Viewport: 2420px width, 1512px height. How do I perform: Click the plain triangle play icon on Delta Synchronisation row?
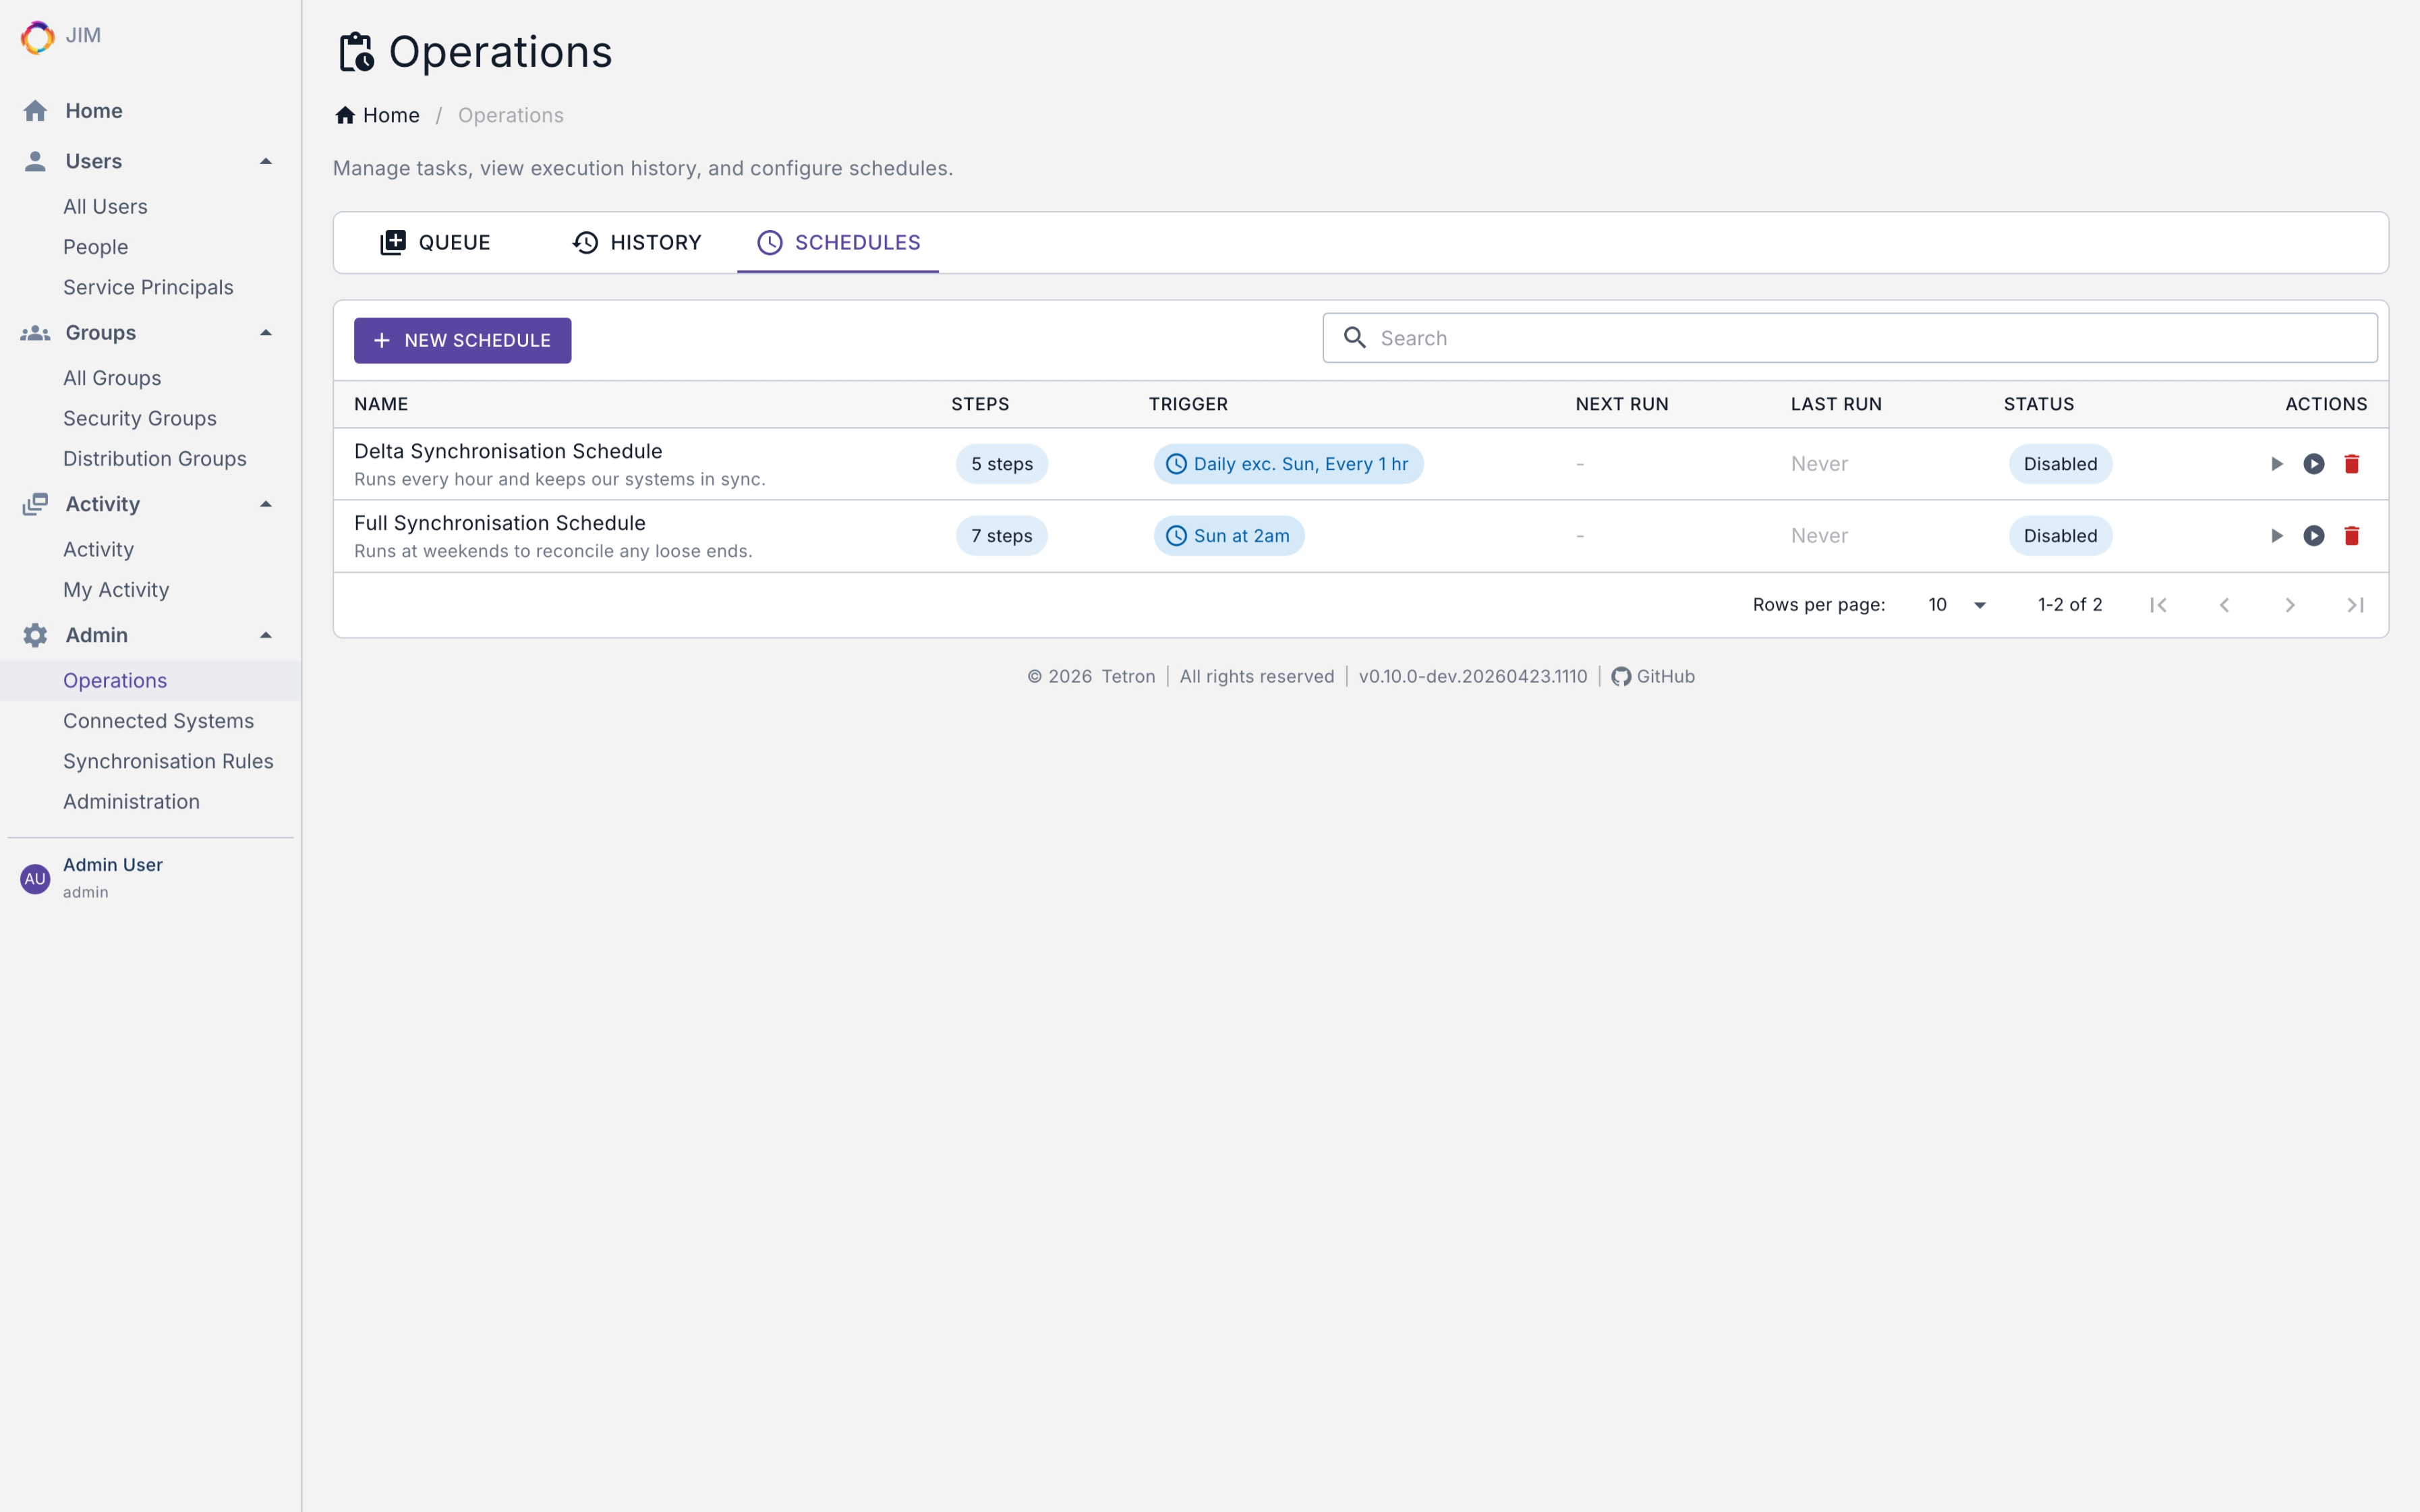[2276, 464]
